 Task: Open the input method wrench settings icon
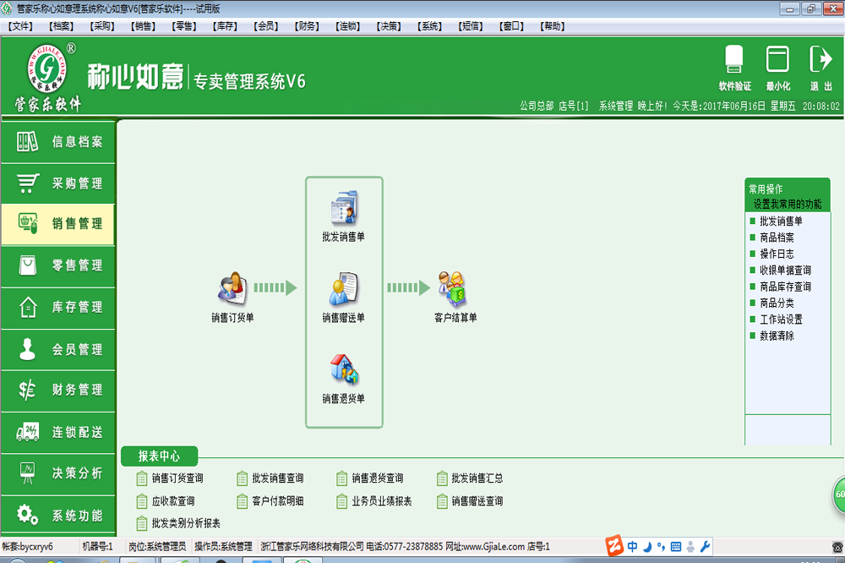click(x=705, y=546)
